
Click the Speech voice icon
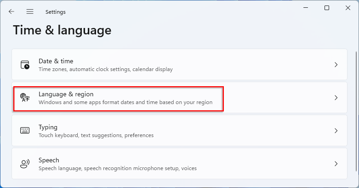25,164
